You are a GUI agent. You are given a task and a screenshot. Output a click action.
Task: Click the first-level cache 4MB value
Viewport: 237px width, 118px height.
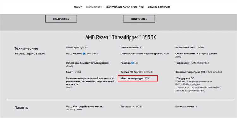(167, 53)
